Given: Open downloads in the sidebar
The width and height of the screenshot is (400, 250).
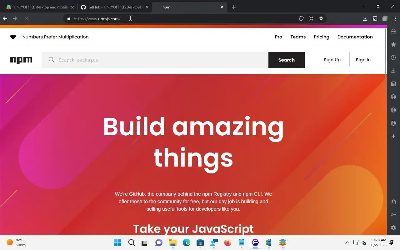Looking at the screenshot, I should 393,71.
